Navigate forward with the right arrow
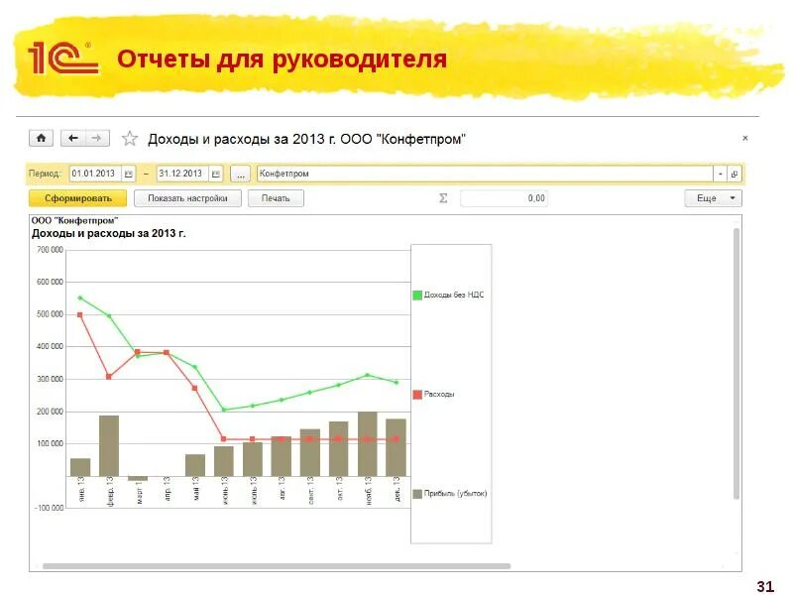 97,138
